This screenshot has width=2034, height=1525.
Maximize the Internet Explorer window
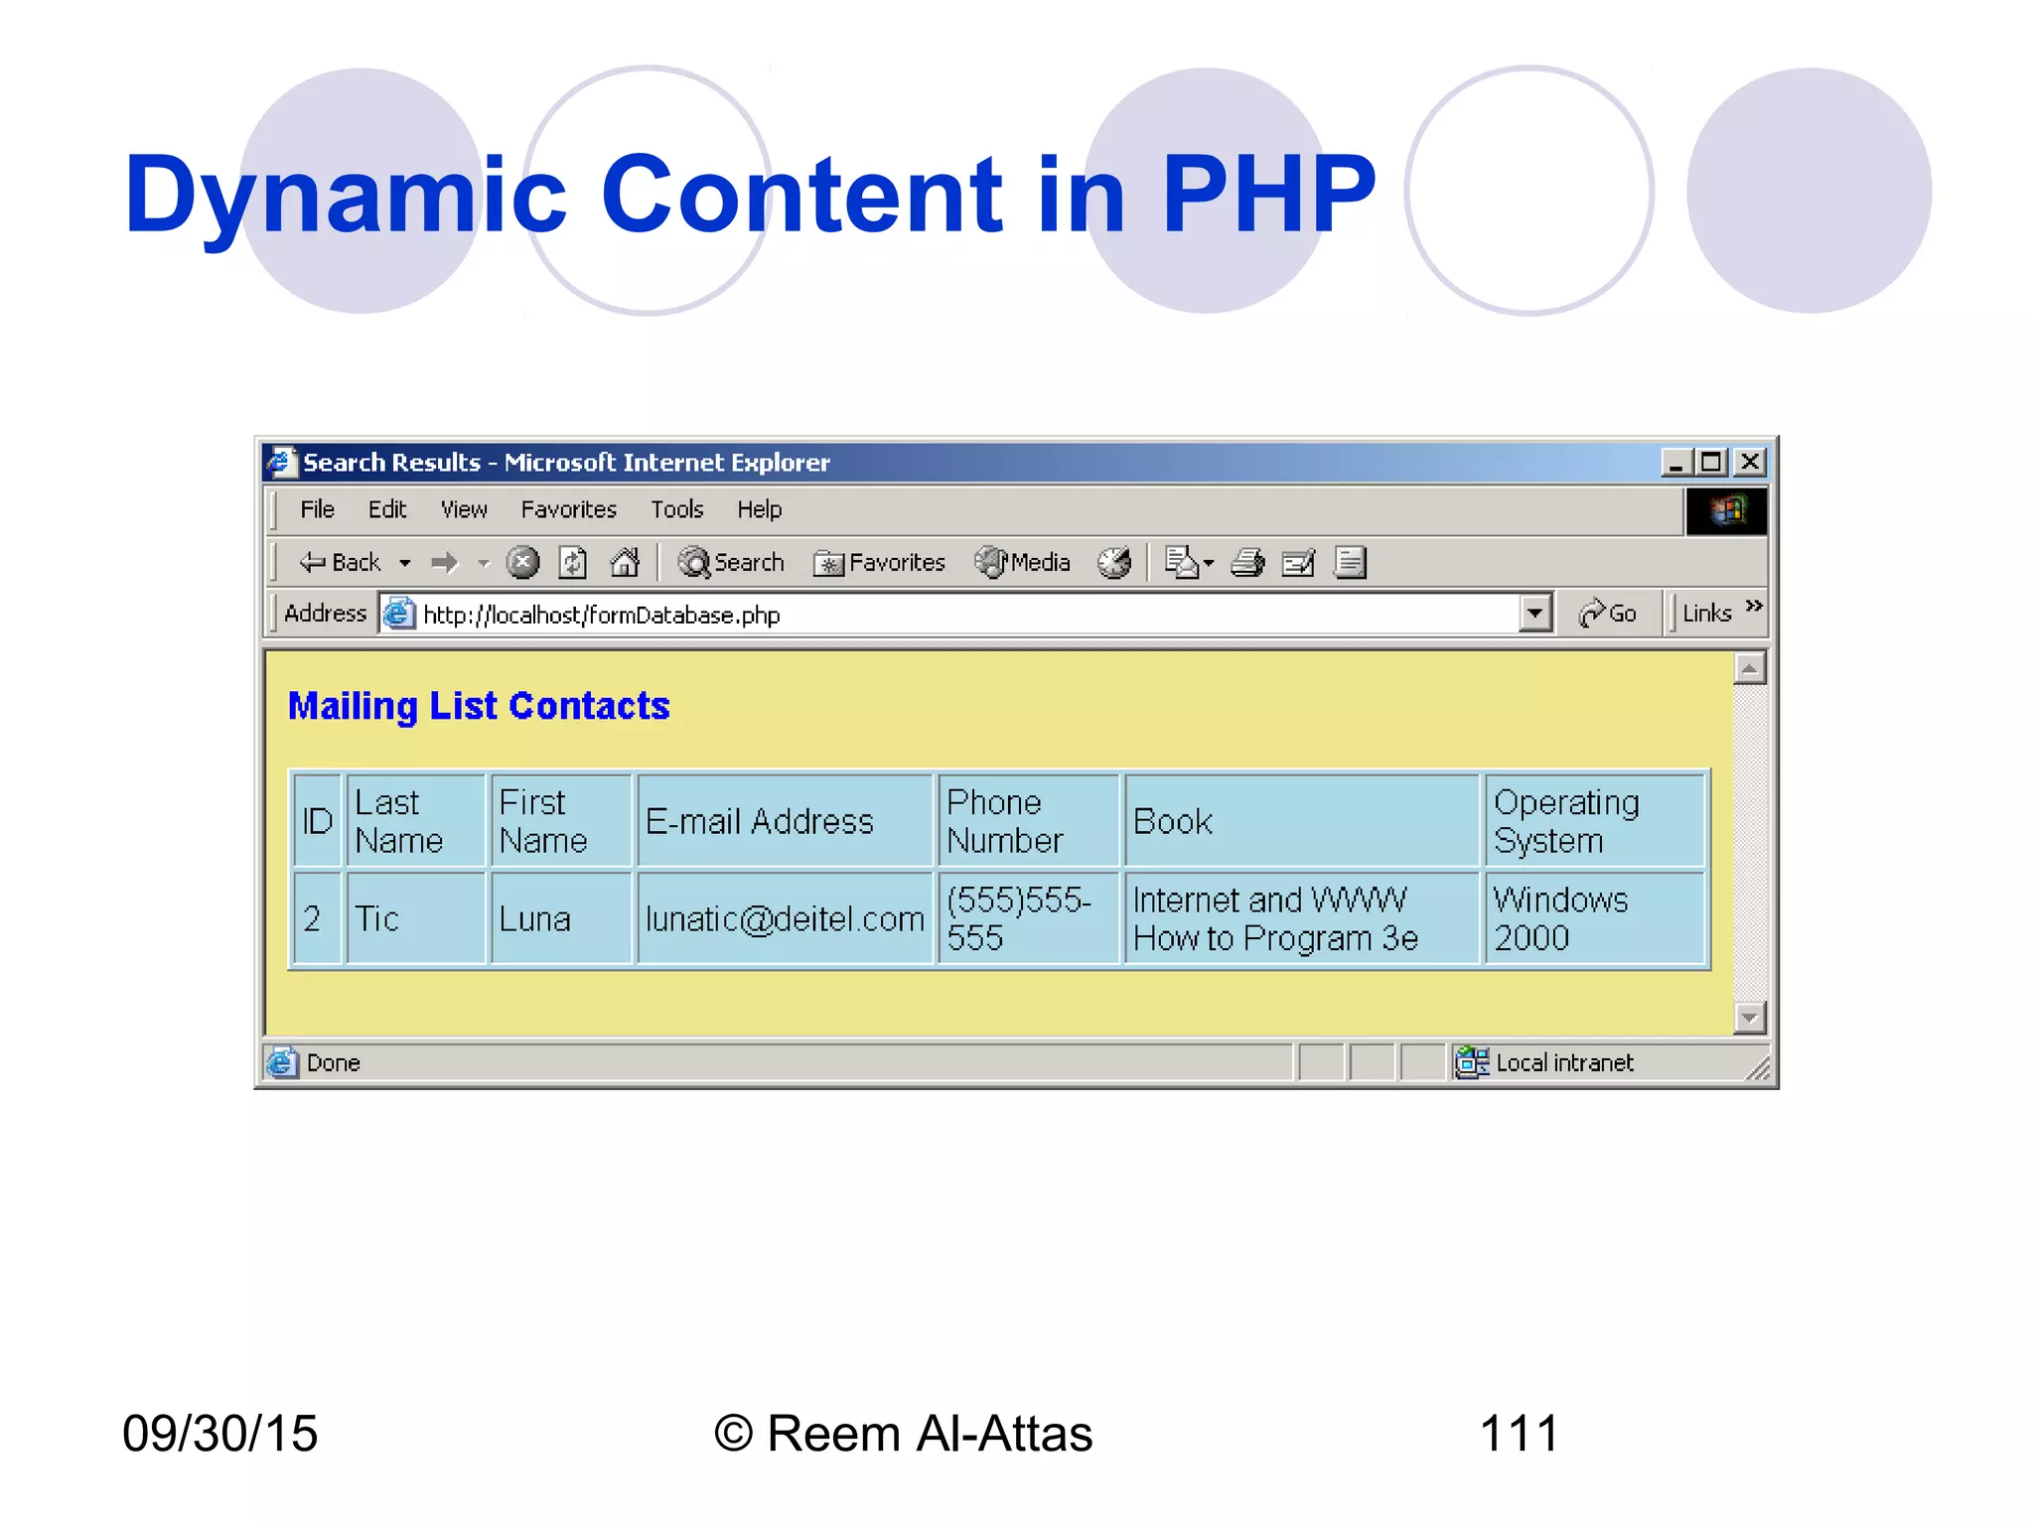click(1711, 462)
